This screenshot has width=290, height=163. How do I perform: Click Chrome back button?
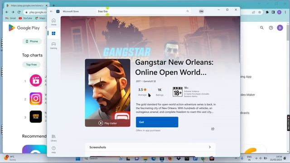coord(7,12)
